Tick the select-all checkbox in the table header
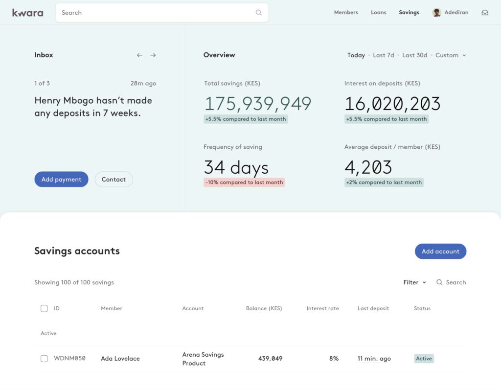Viewport: 501px width, 390px height. [x=44, y=308]
